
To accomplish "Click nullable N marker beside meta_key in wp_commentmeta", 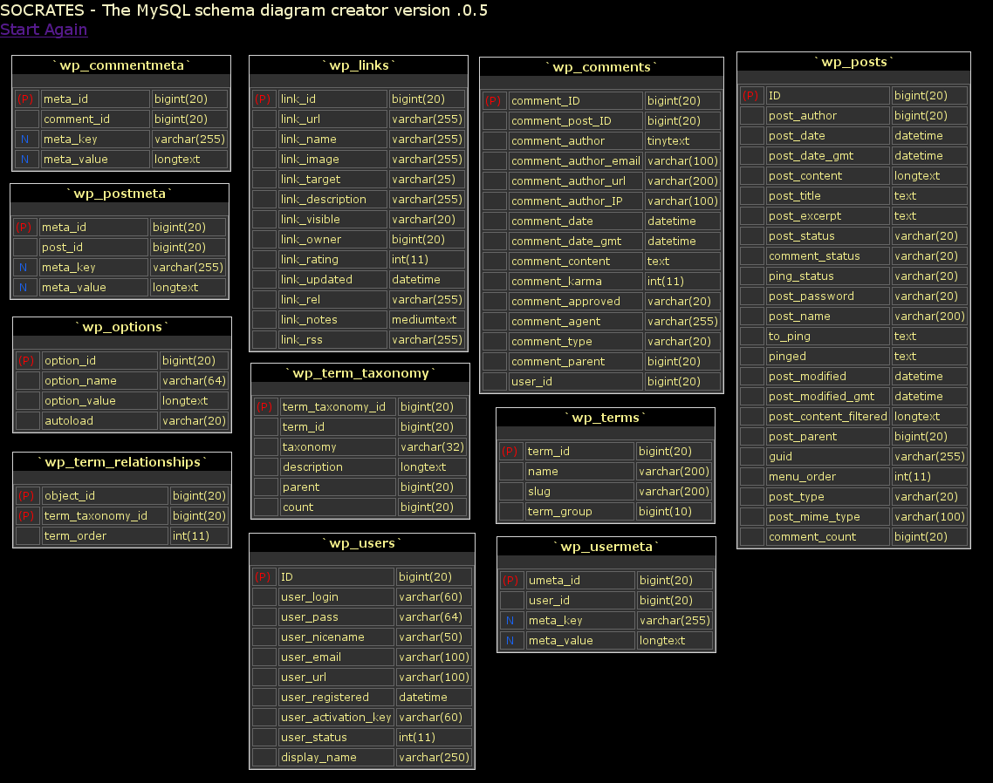I will click(x=26, y=140).
